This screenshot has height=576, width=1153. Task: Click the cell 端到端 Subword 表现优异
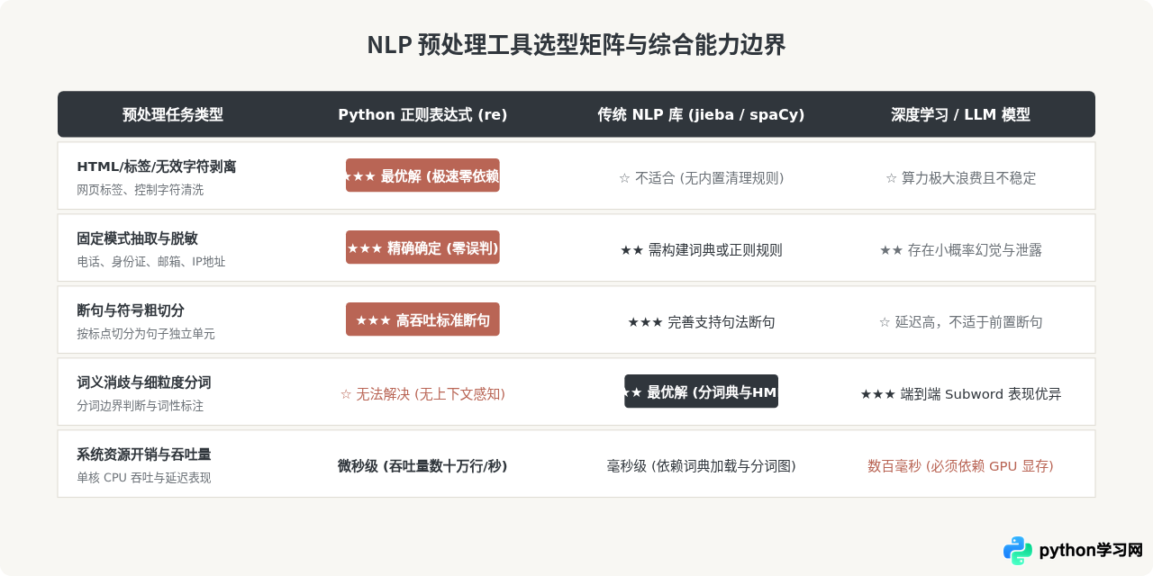[x=960, y=394]
